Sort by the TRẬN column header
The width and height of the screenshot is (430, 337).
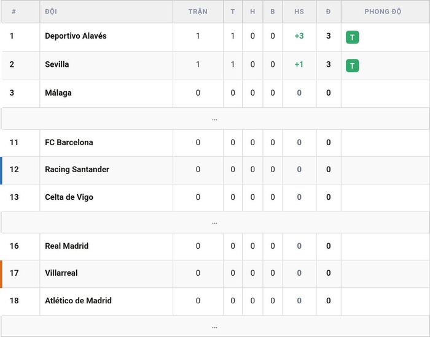[198, 12]
